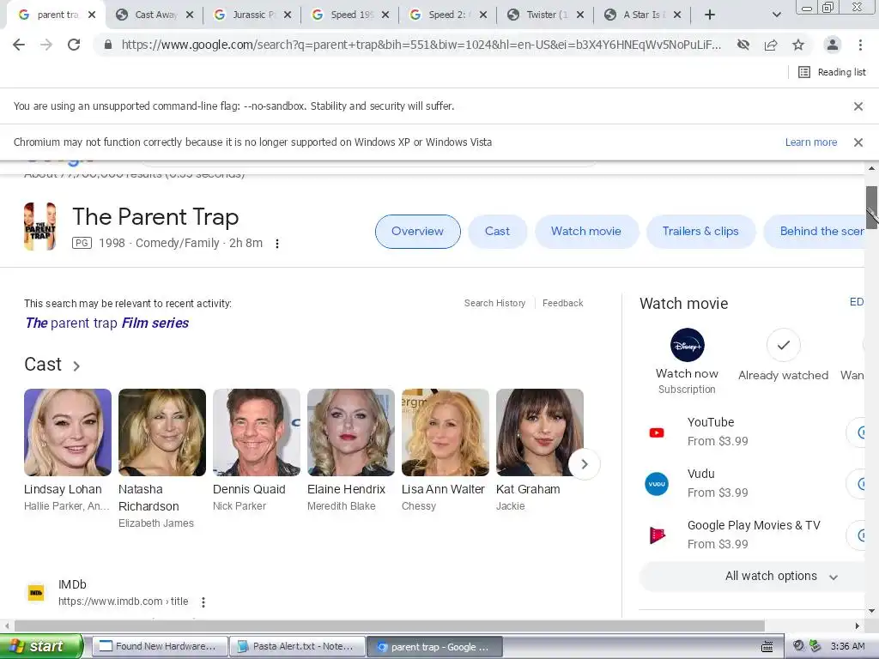Screen dimensions: 879x659
Task: Open the Reading list
Action: click(832, 72)
